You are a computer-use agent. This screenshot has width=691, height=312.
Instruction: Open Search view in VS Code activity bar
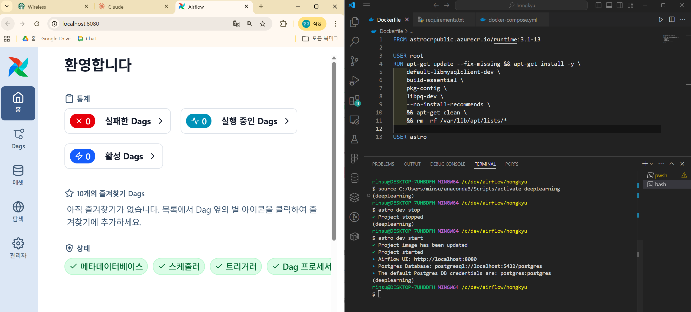[354, 41]
